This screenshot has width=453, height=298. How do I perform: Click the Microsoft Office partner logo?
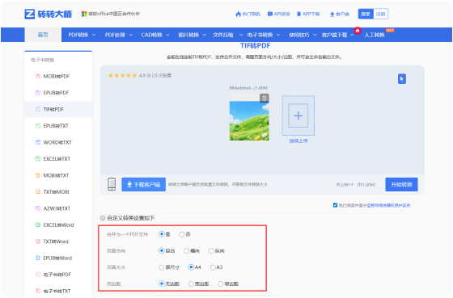pos(84,14)
